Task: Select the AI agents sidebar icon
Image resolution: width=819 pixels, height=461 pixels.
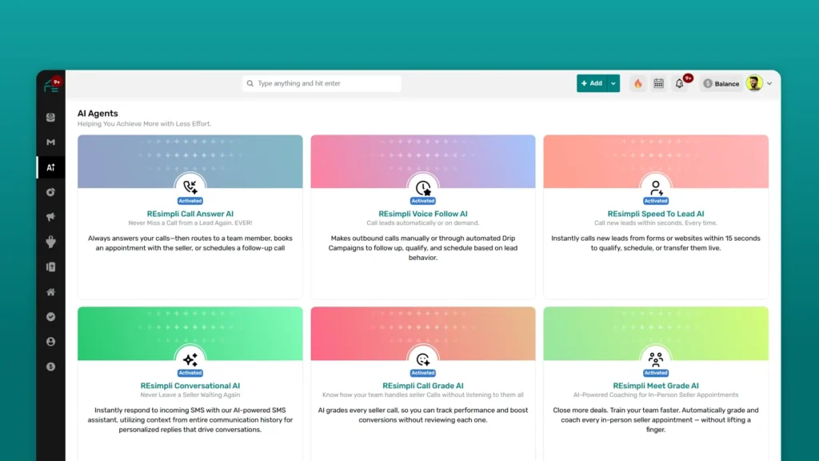Action: [50, 167]
